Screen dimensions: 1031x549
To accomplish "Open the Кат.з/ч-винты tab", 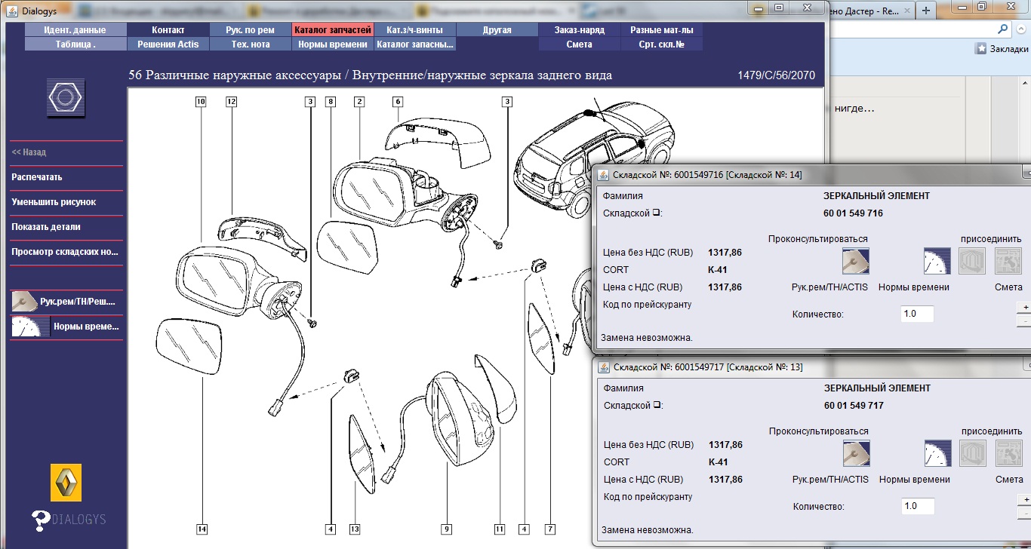I will 415,30.
